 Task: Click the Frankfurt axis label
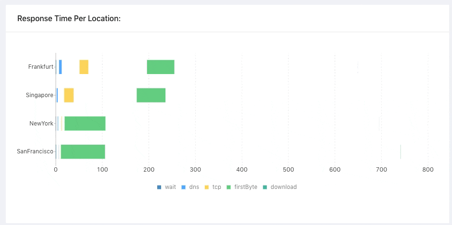(41, 67)
